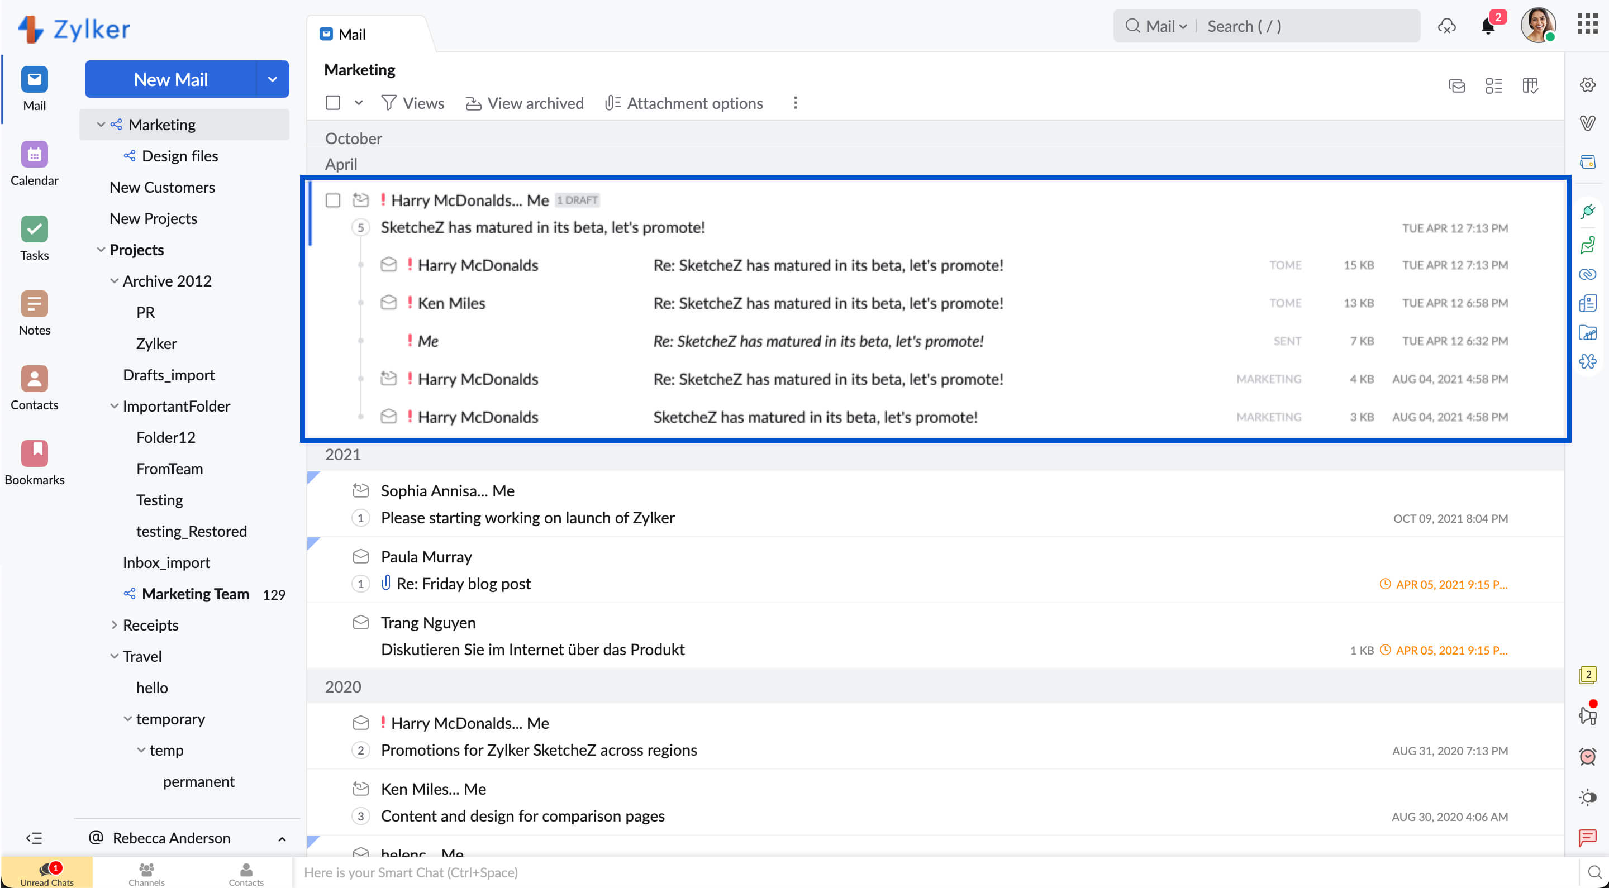Collapse the left sidebar panel icon

click(34, 838)
